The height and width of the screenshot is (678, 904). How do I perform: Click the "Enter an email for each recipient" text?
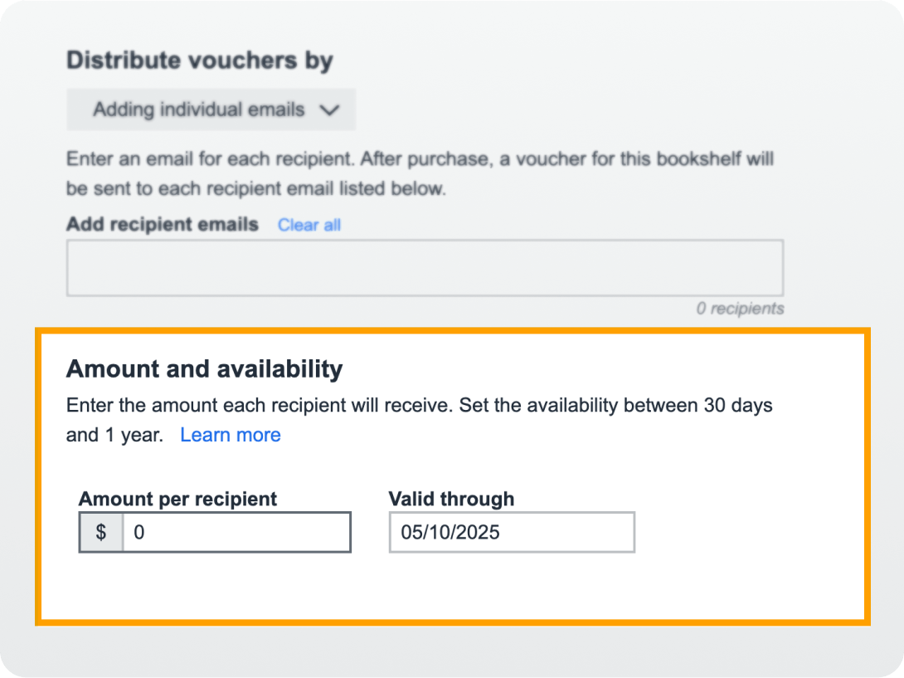(x=420, y=159)
